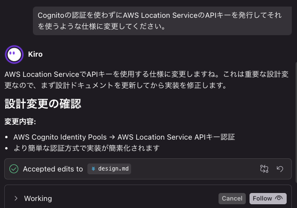
Task: Click the Kiro name label
Action: tap(35, 54)
